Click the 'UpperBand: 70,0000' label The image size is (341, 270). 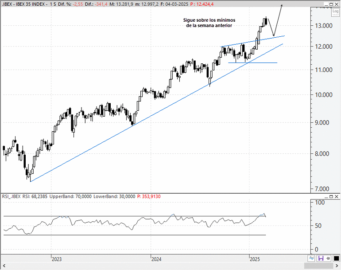(x=70, y=196)
